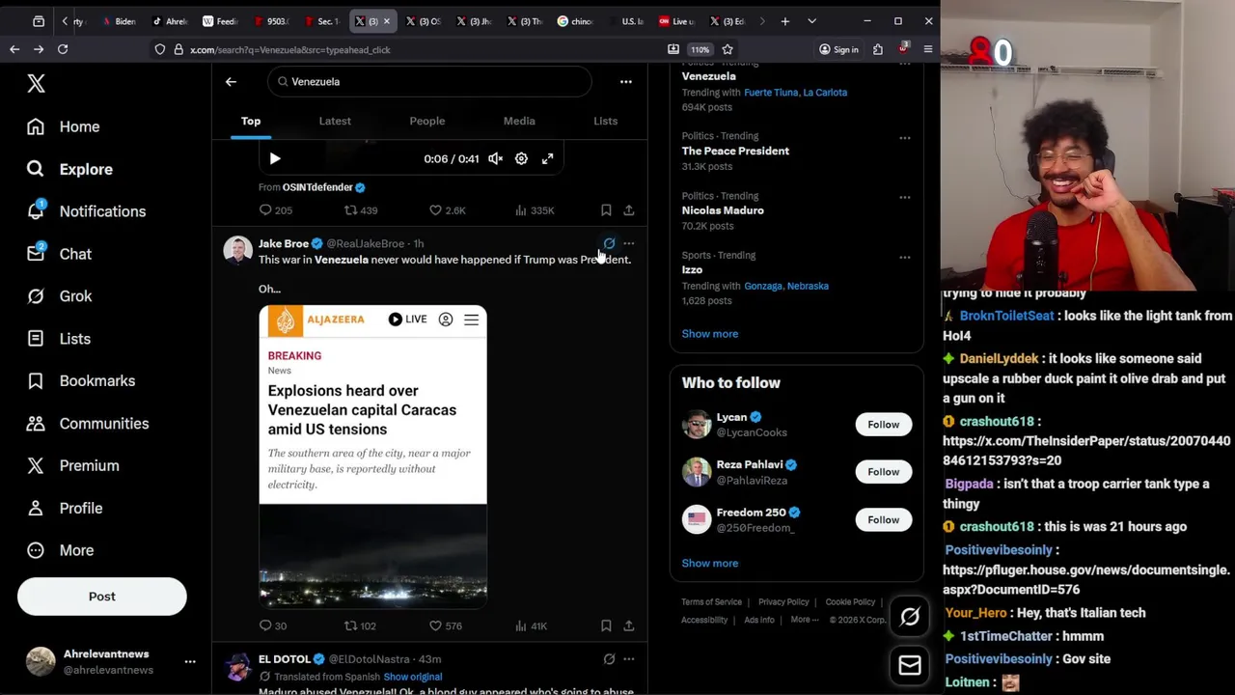View analytics for OSINTdefender post (335K)
Screen dimensions: 1235x695
click(535, 210)
